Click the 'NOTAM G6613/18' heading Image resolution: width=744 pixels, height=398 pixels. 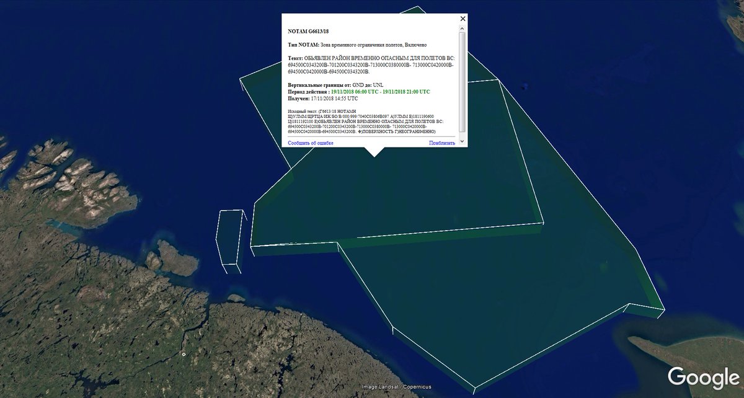pos(308,31)
